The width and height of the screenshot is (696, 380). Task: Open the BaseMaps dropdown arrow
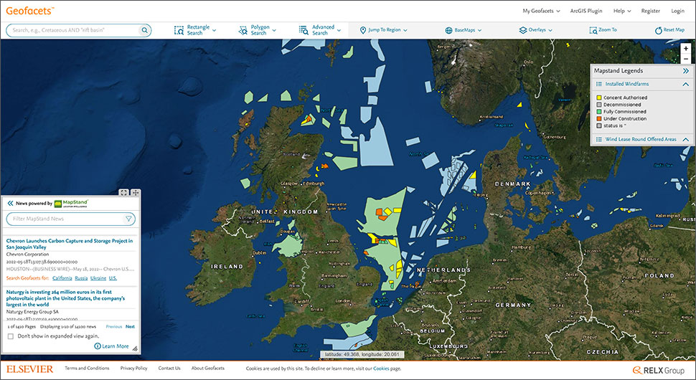click(x=479, y=31)
